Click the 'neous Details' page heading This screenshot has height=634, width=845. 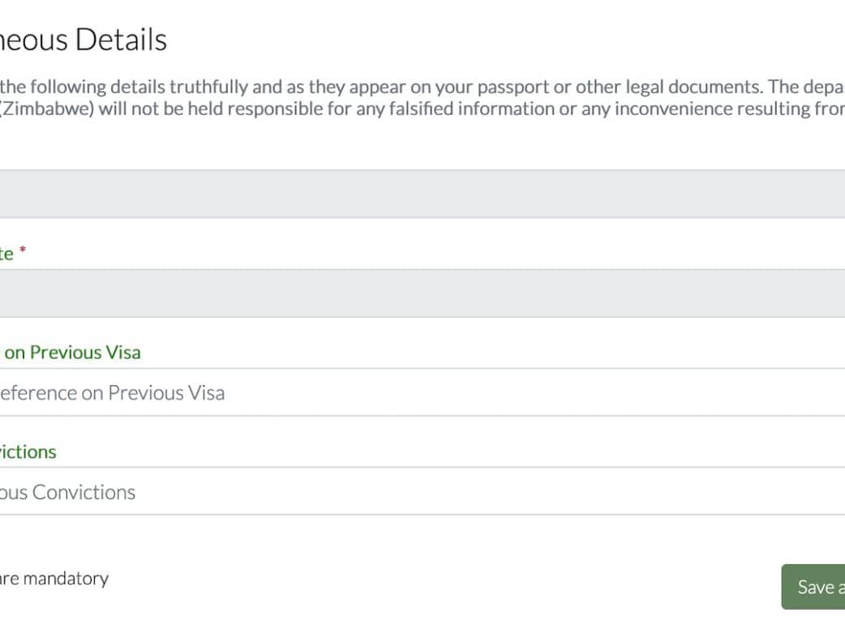(84, 40)
